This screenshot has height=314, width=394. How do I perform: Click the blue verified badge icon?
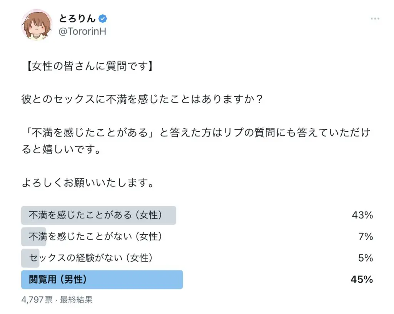(102, 18)
